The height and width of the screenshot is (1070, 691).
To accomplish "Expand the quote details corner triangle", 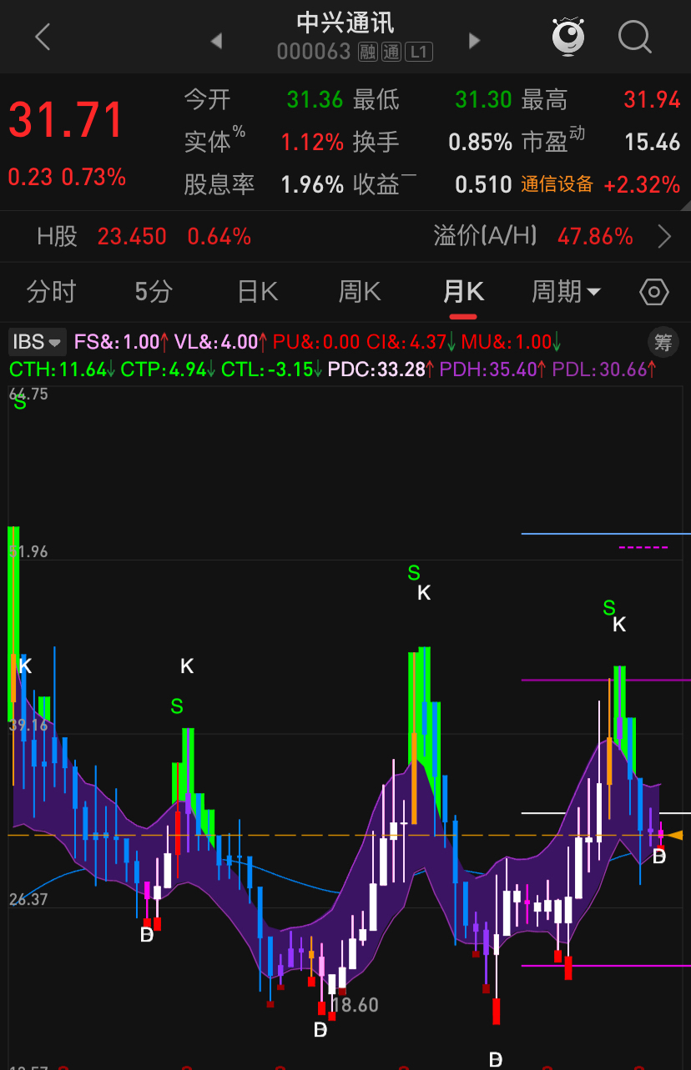I will pyautogui.click(x=685, y=206).
